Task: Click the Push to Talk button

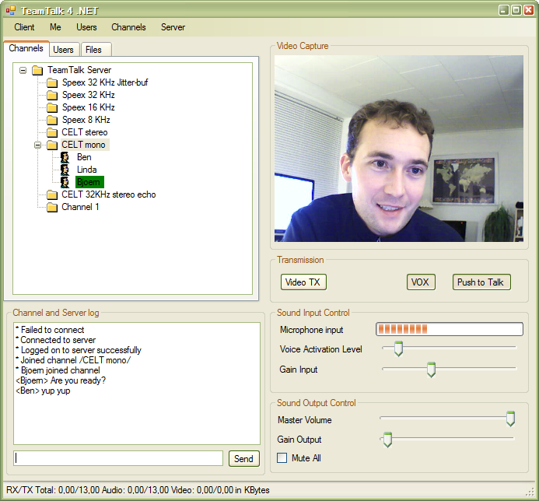Action: tap(481, 282)
